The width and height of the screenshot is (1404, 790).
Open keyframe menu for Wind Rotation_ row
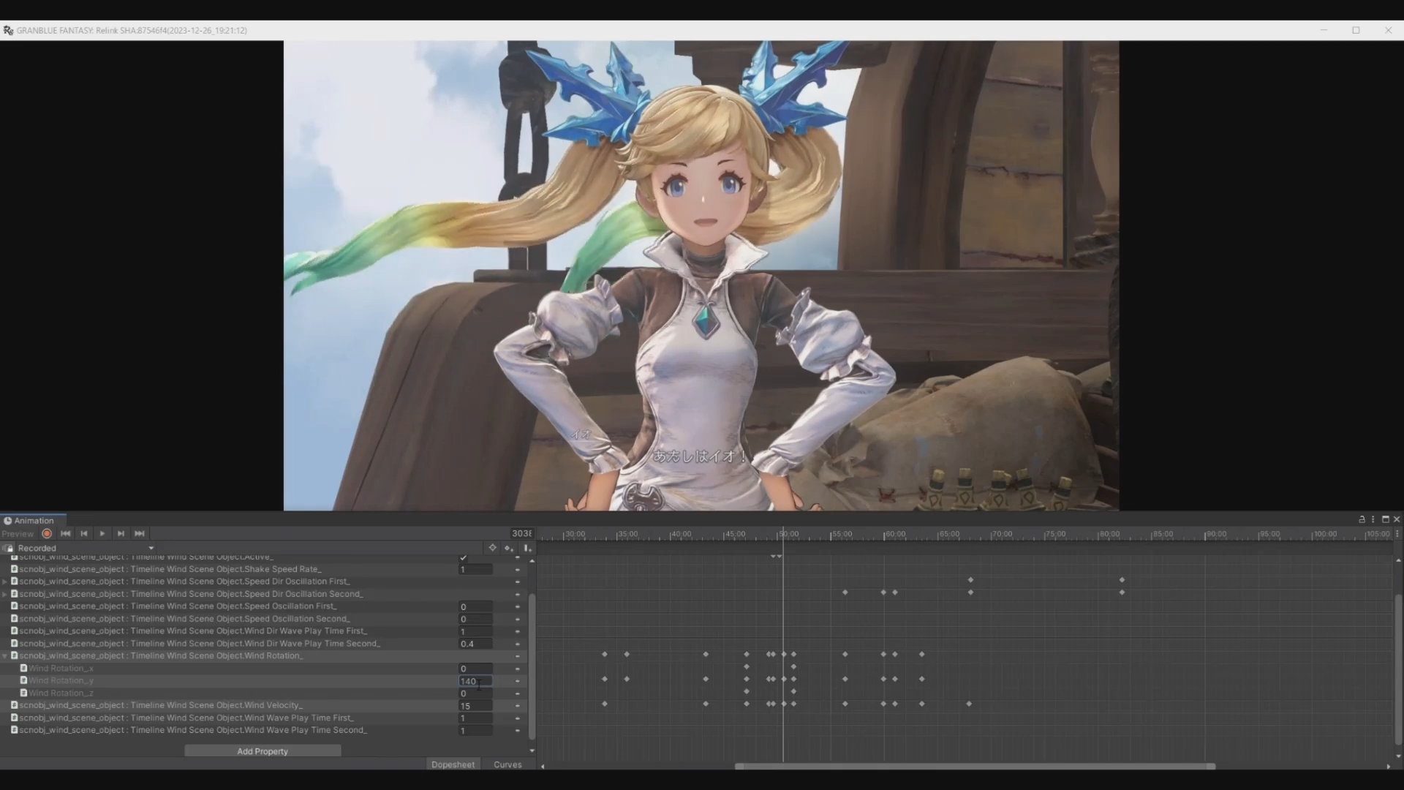click(518, 656)
